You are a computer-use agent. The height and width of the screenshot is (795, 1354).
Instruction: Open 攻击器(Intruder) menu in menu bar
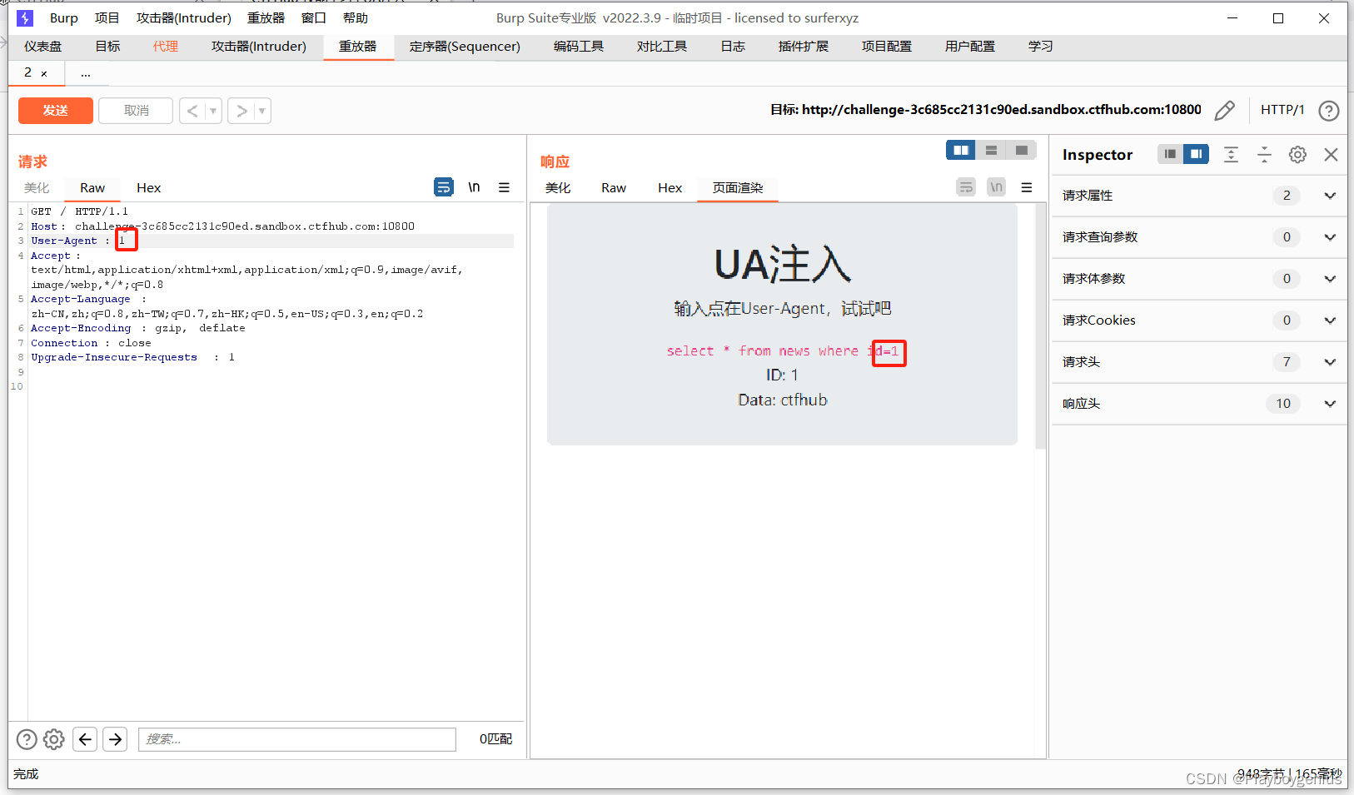pos(184,18)
